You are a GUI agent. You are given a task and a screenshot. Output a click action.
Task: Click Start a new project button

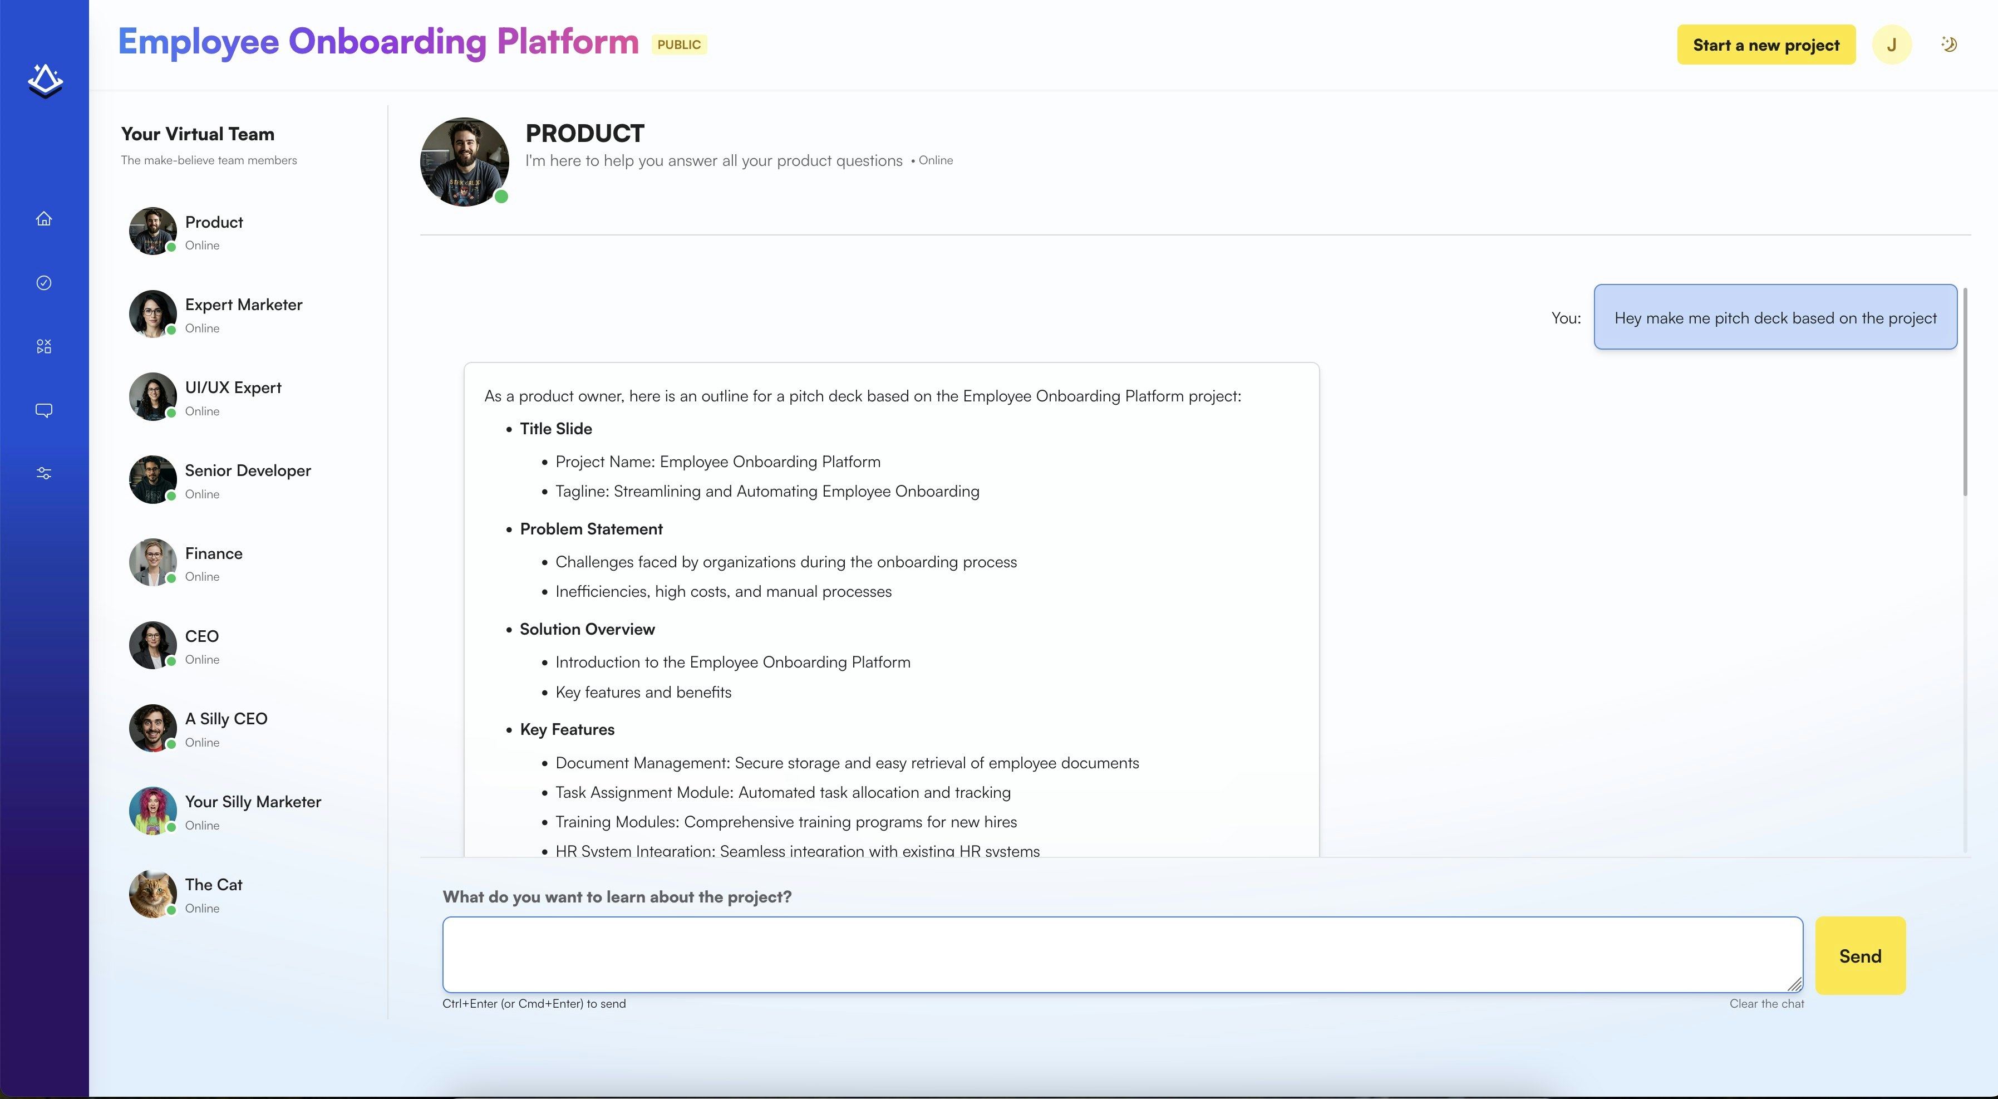1766,45
